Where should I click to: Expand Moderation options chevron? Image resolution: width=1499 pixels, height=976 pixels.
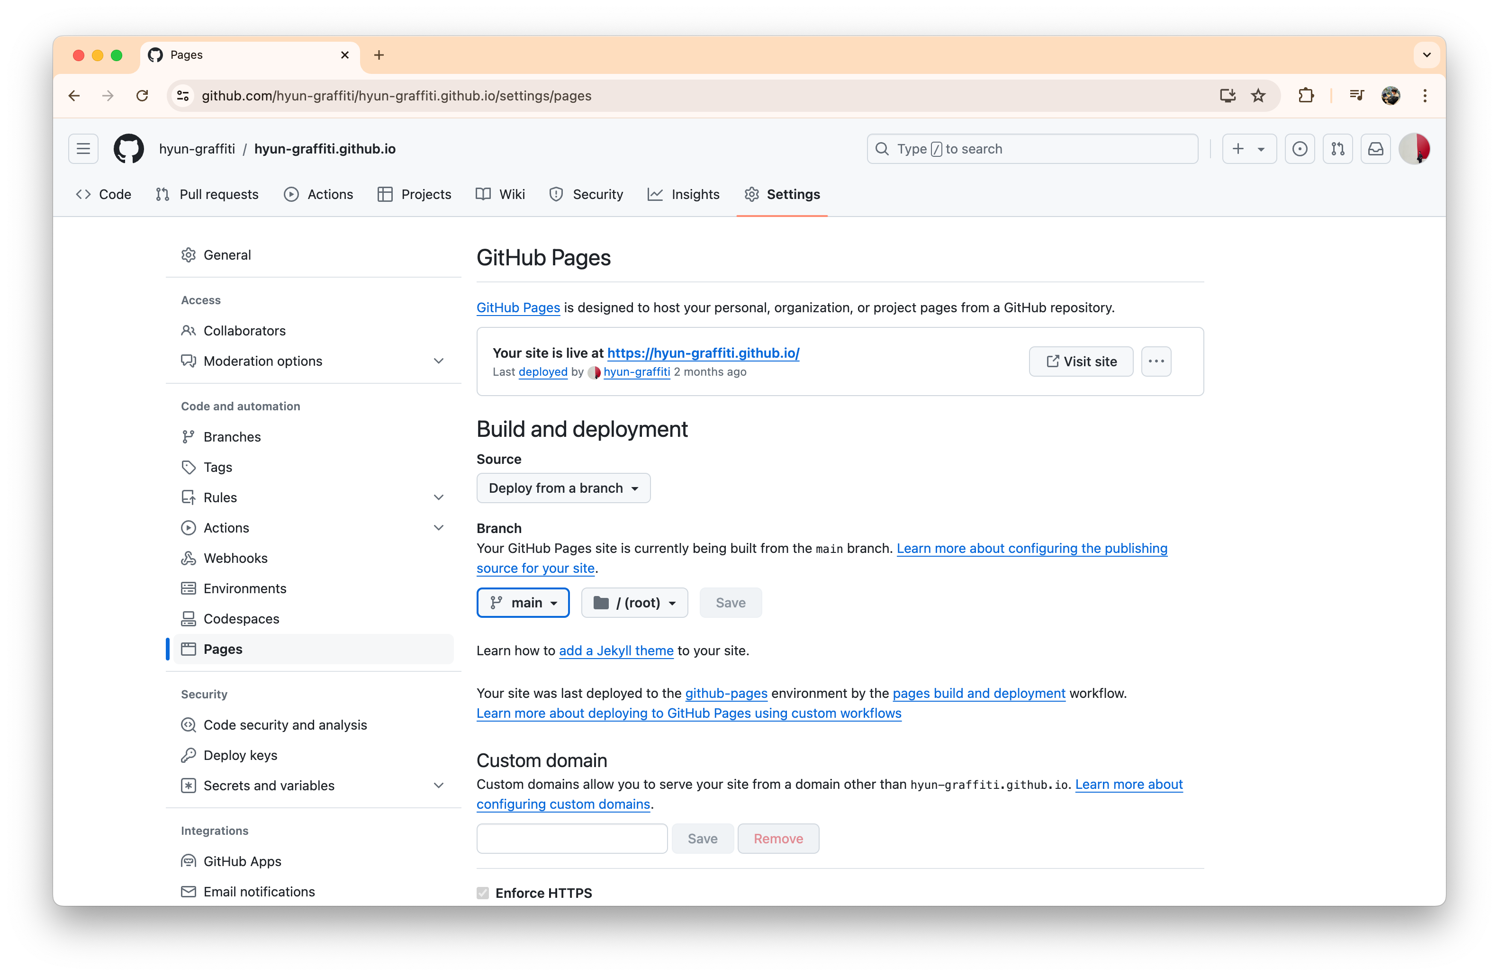click(x=438, y=361)
